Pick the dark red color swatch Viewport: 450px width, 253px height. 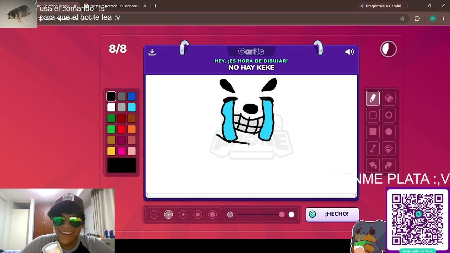tap(121, 118)
